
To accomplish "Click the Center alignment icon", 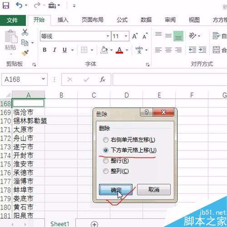I will pyautogui.click(x=168, y=50).
